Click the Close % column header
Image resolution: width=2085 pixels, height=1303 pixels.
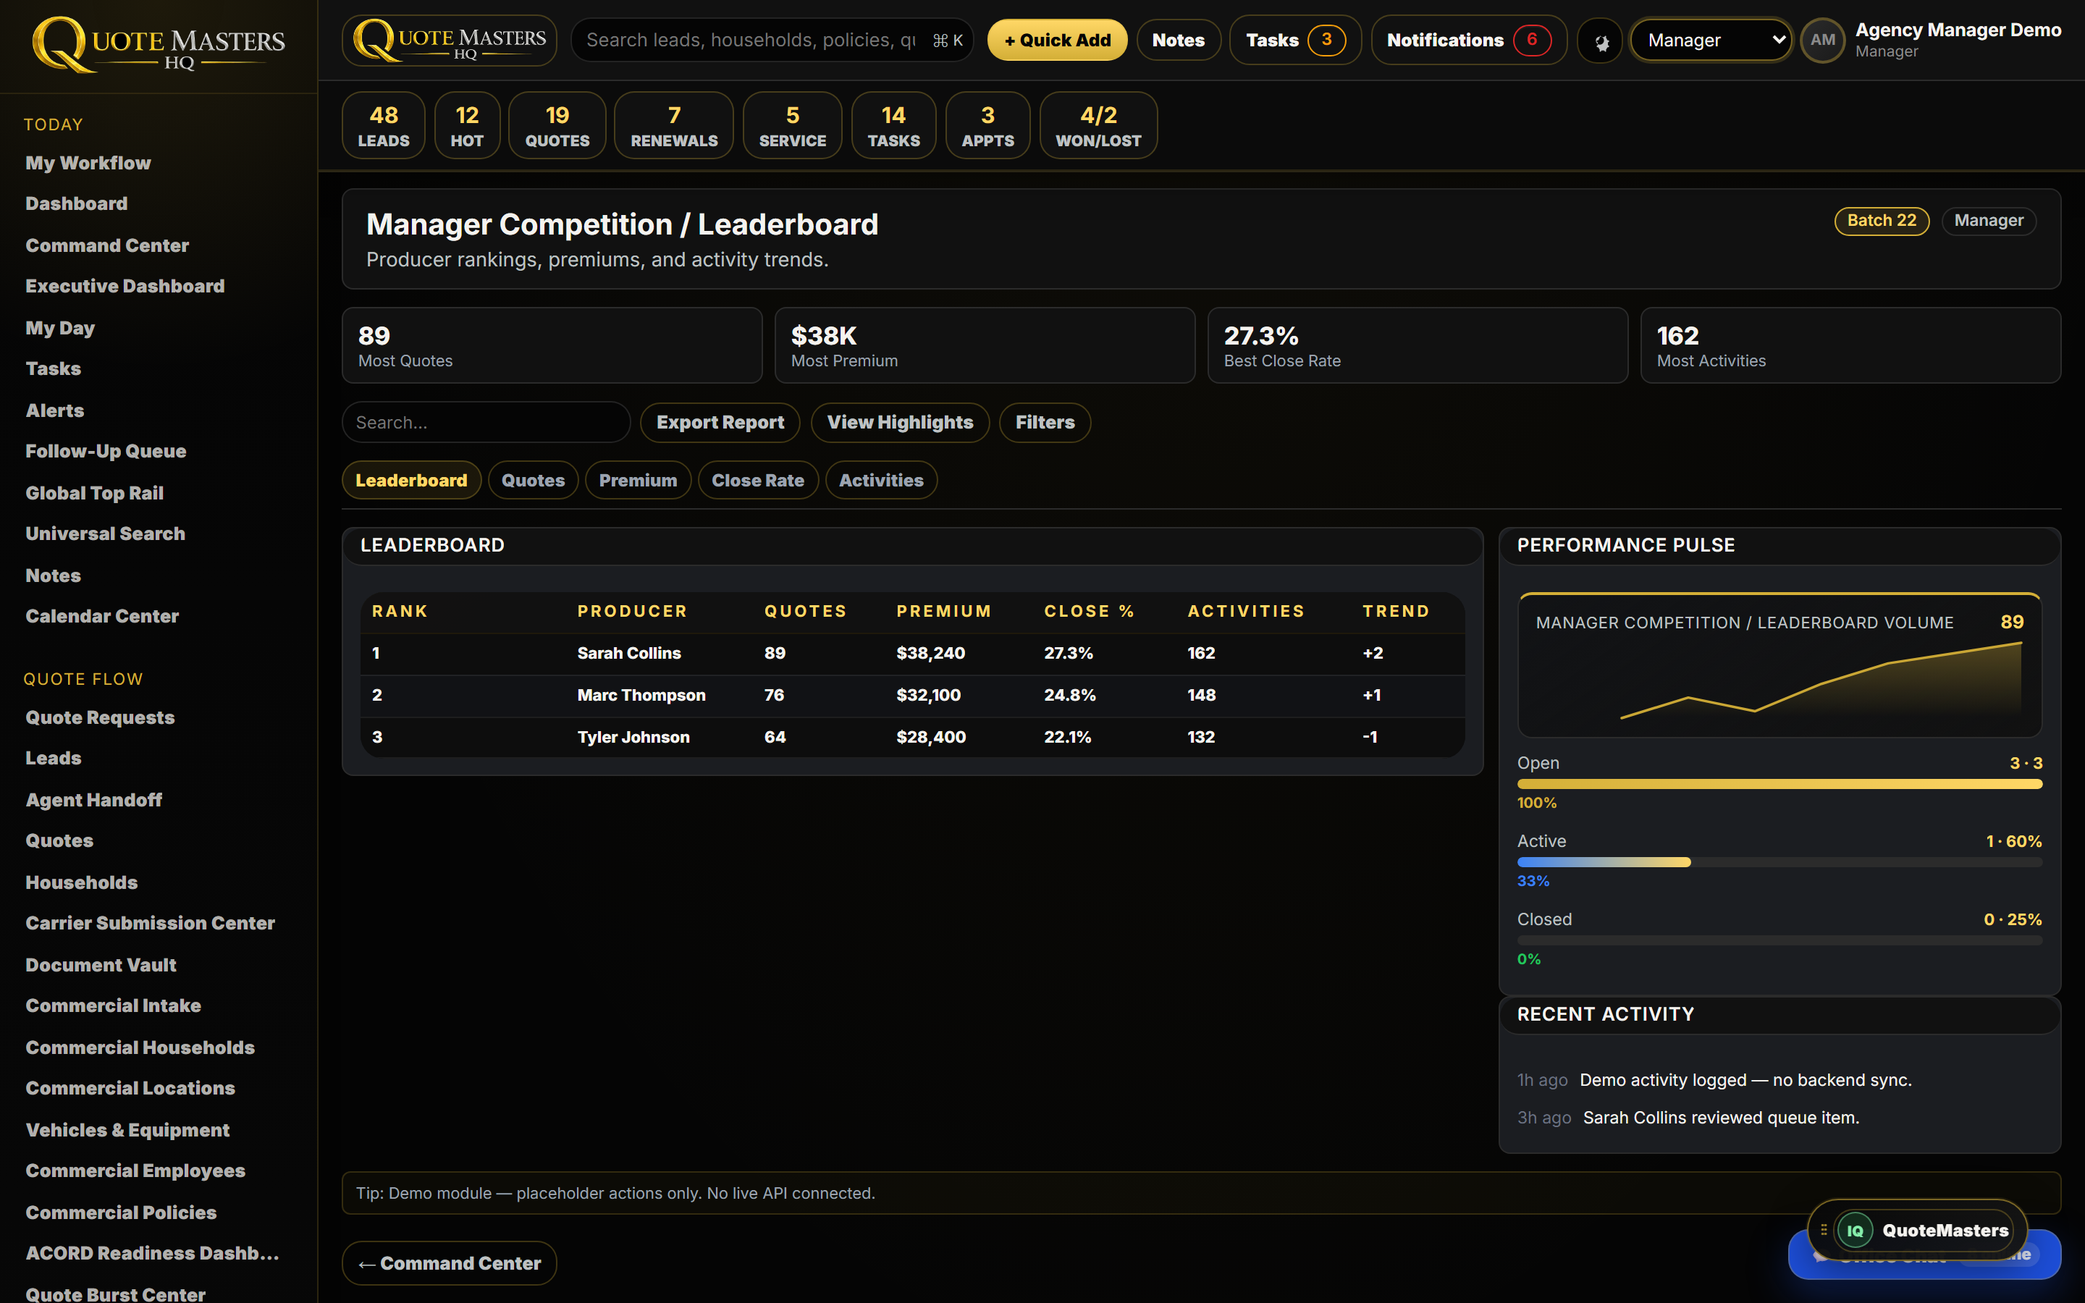coord(1089,611)
